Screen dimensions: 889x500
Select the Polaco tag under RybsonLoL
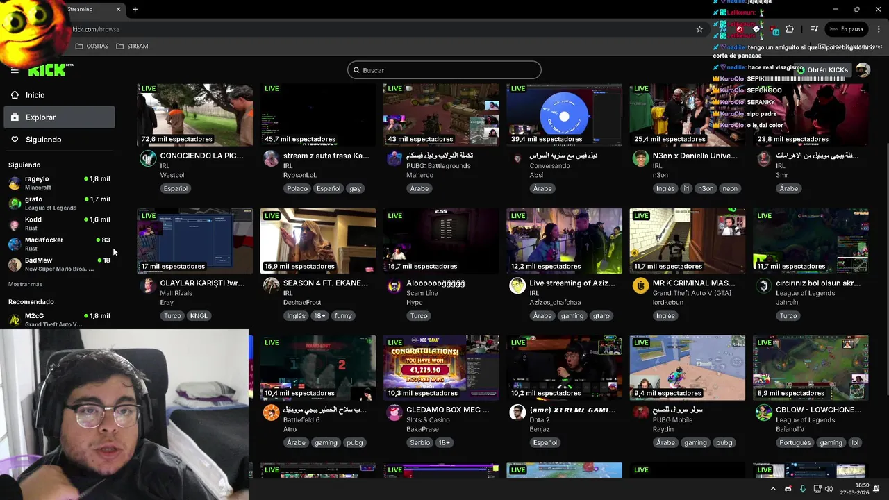click(297, 188)
